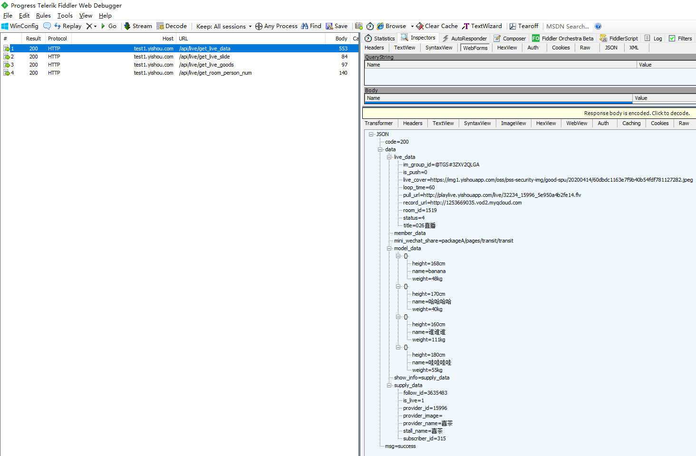
Task: Open the Fiddler Orchestra Beta tab
Action: click(x=563, y=39)
